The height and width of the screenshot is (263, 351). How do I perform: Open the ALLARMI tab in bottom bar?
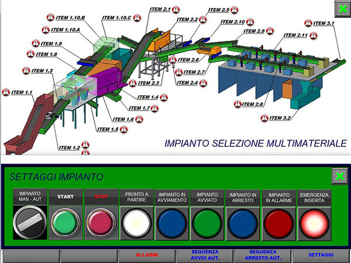146,255
